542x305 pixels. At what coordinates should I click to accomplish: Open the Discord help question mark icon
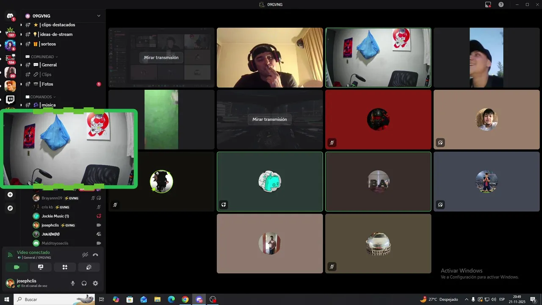[501, 4]
